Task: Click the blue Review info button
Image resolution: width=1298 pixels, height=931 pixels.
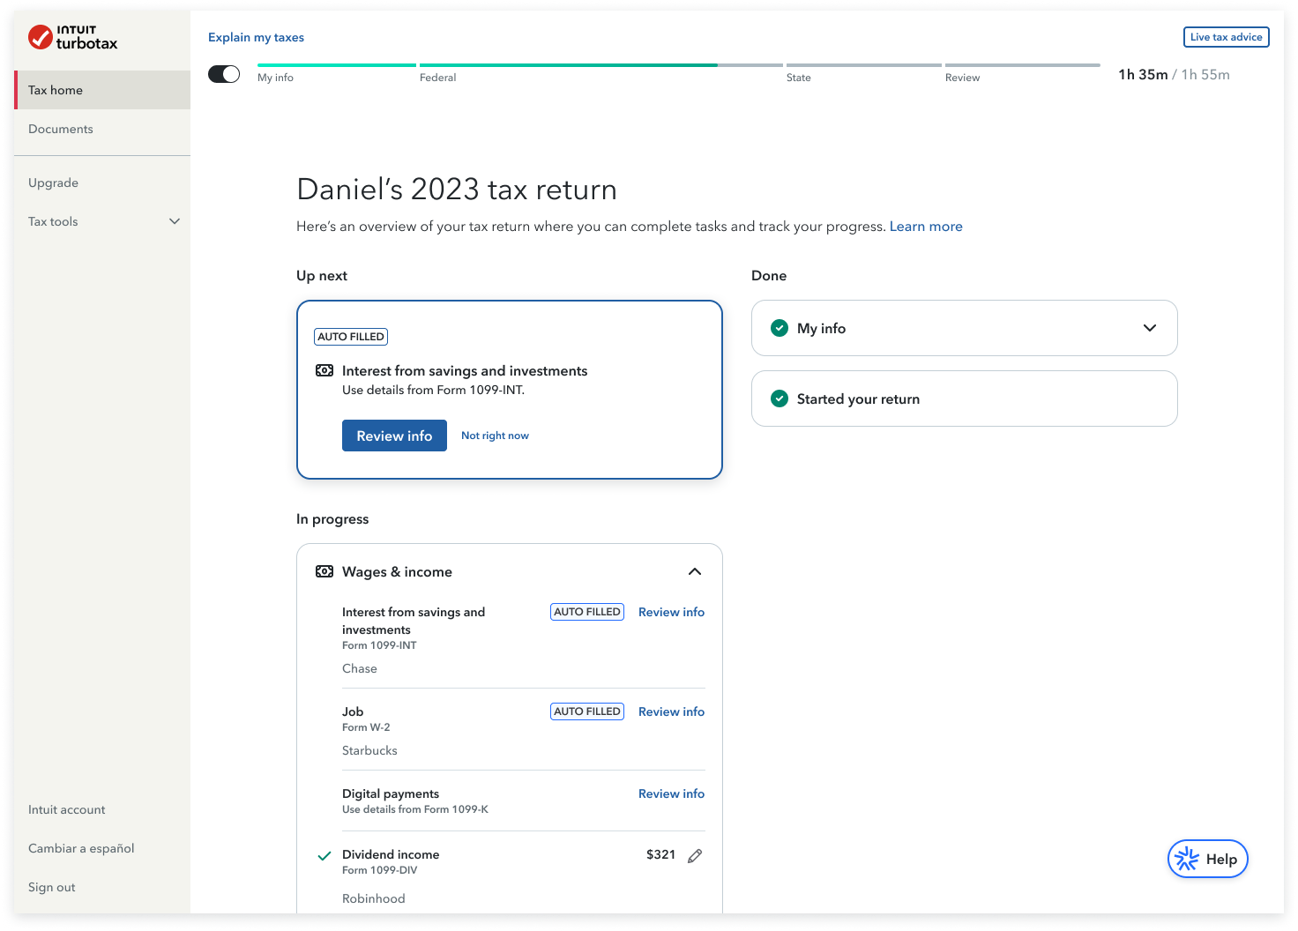Action: click(x=394, y=436)
